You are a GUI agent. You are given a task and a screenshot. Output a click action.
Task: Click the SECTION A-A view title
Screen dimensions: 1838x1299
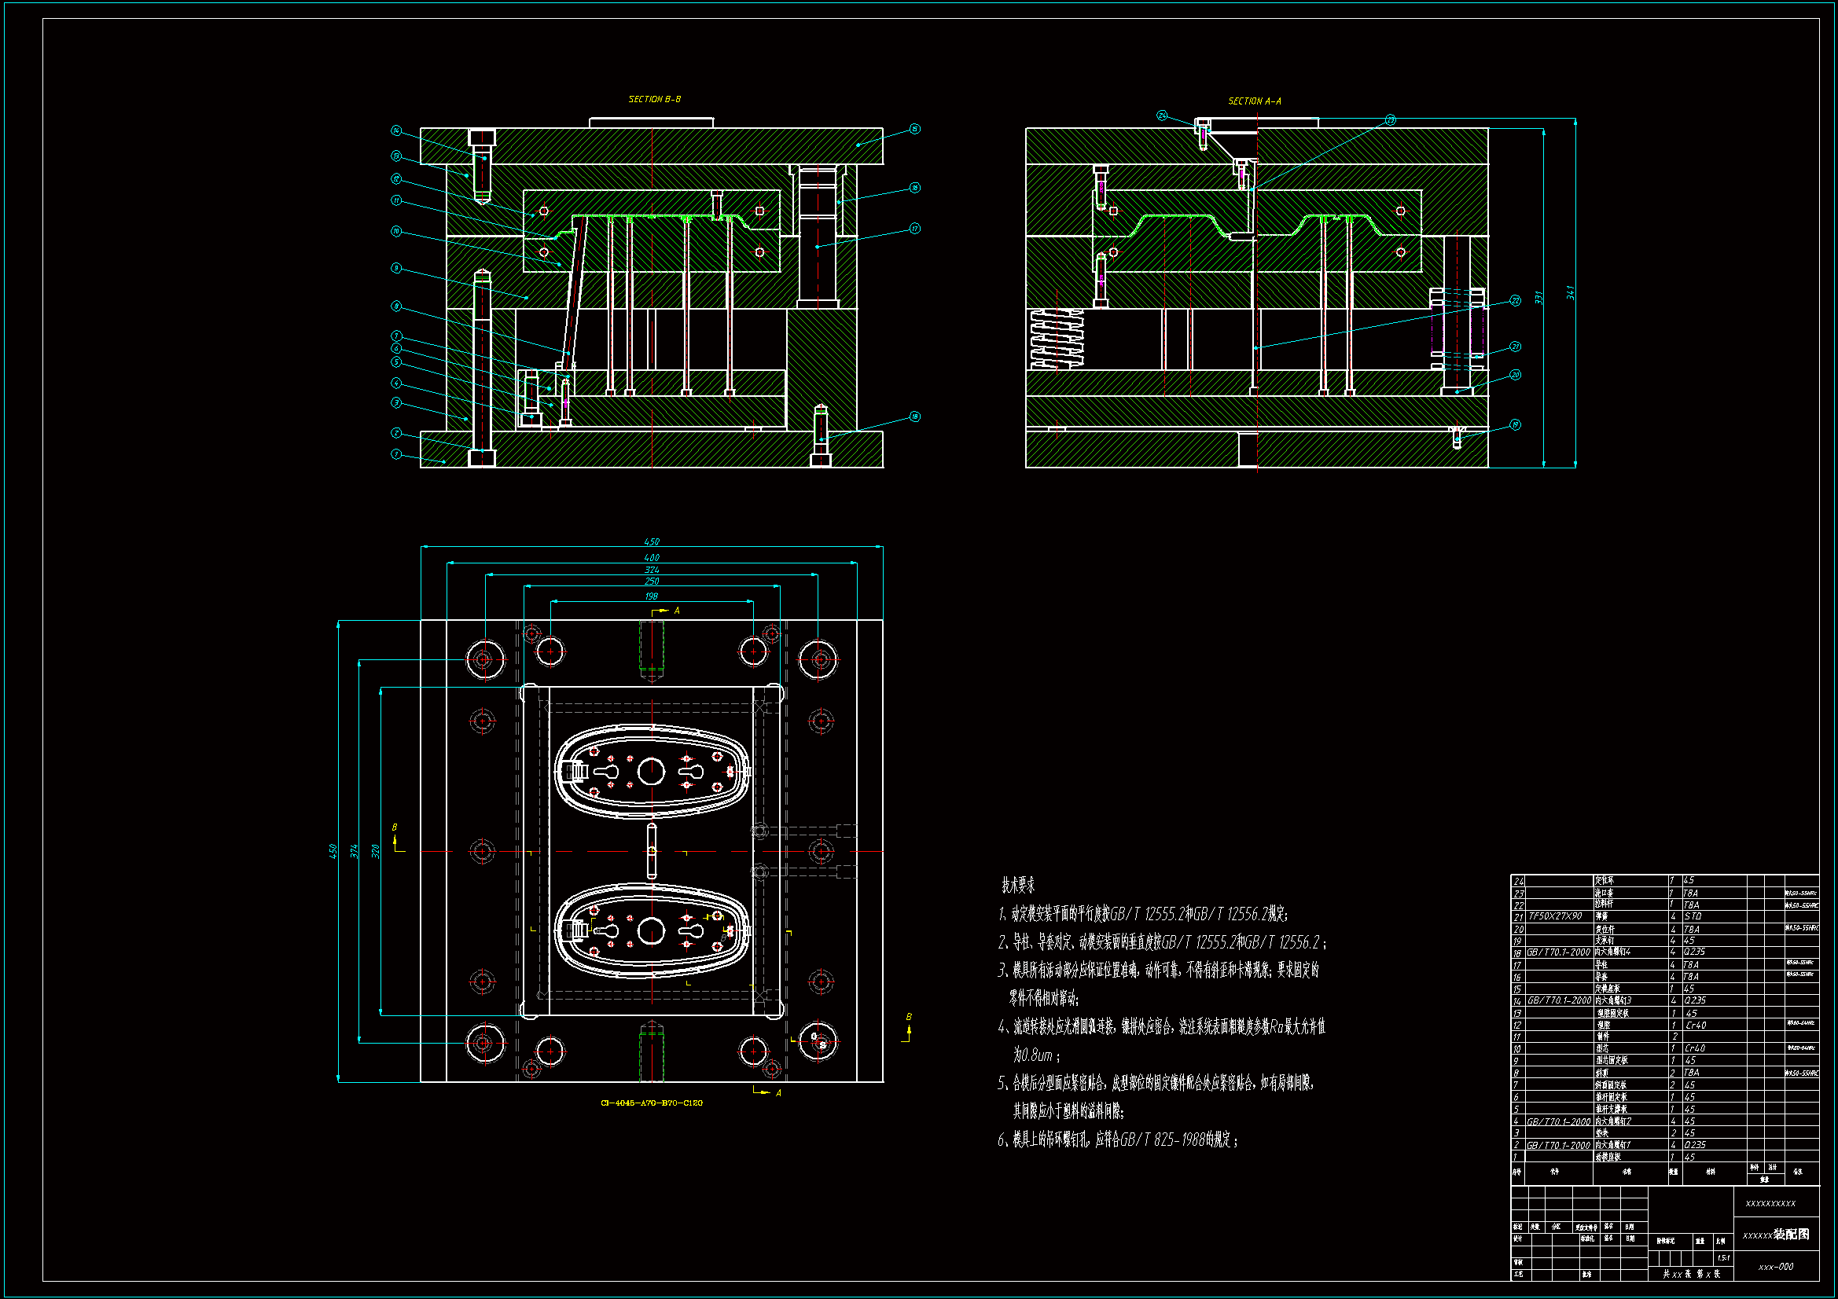(x=1255, y=101)
